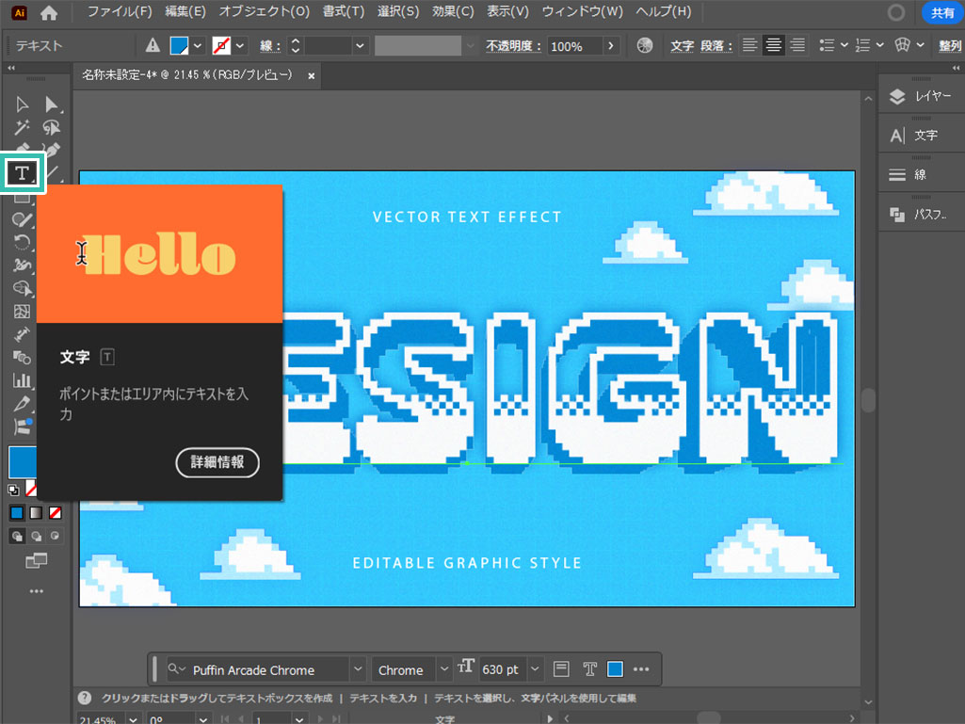This screenshot has width=965, height=724.
Task: Open the recolor artwork wheel icon
Action: point(645,45)
